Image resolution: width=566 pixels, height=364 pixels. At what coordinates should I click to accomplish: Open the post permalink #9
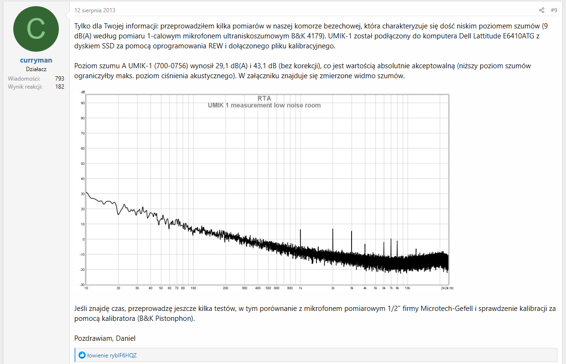pyautogui.click(x=554, y=10)
